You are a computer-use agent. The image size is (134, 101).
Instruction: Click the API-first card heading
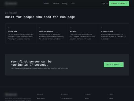(73, 32)
